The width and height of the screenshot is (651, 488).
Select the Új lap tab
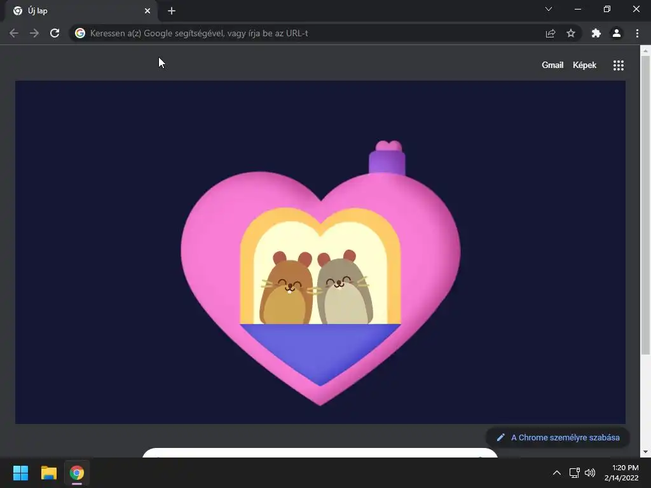point(82,11)
